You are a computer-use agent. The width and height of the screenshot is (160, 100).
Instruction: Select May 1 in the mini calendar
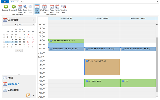click(x=20, y=35)
